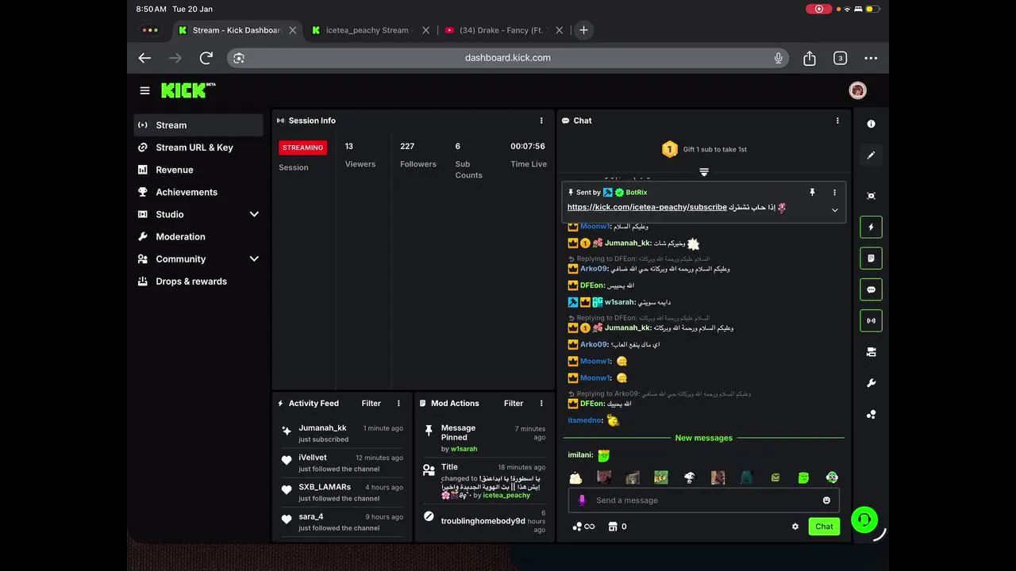1016x571 pixels.
Task: Go back in the browser
Action: 144,58
